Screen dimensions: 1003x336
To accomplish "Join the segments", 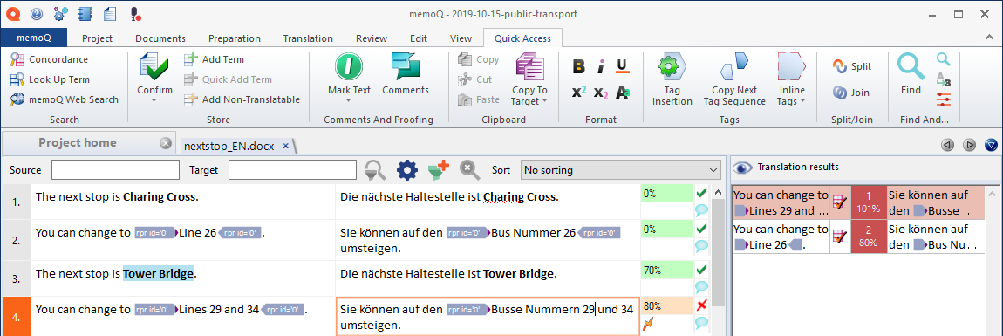I will [850, 93].
